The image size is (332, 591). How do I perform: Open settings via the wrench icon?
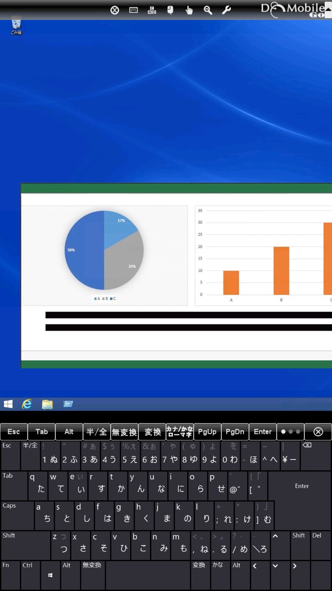click(227, 10)
